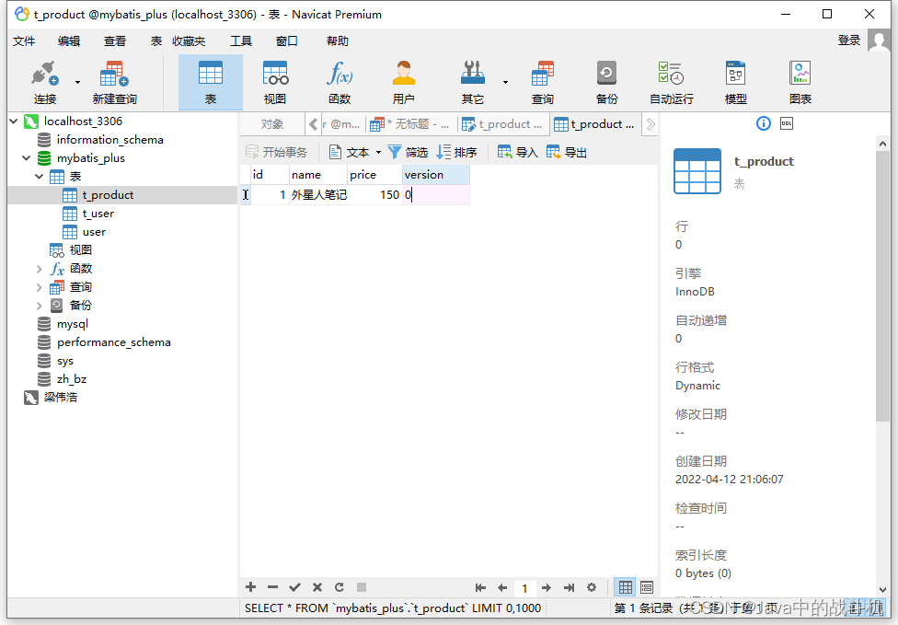Screen dimensions: 898x625
Task: Open the Favorites (收藏夹) menu
Action: pos(189,41)
